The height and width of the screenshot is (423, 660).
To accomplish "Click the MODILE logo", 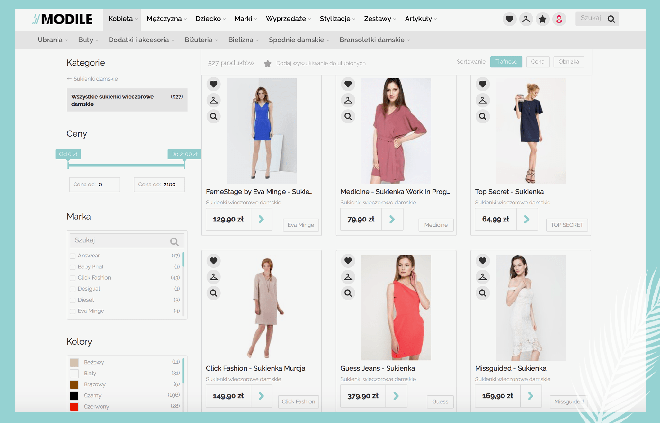I will click(63, 19).
